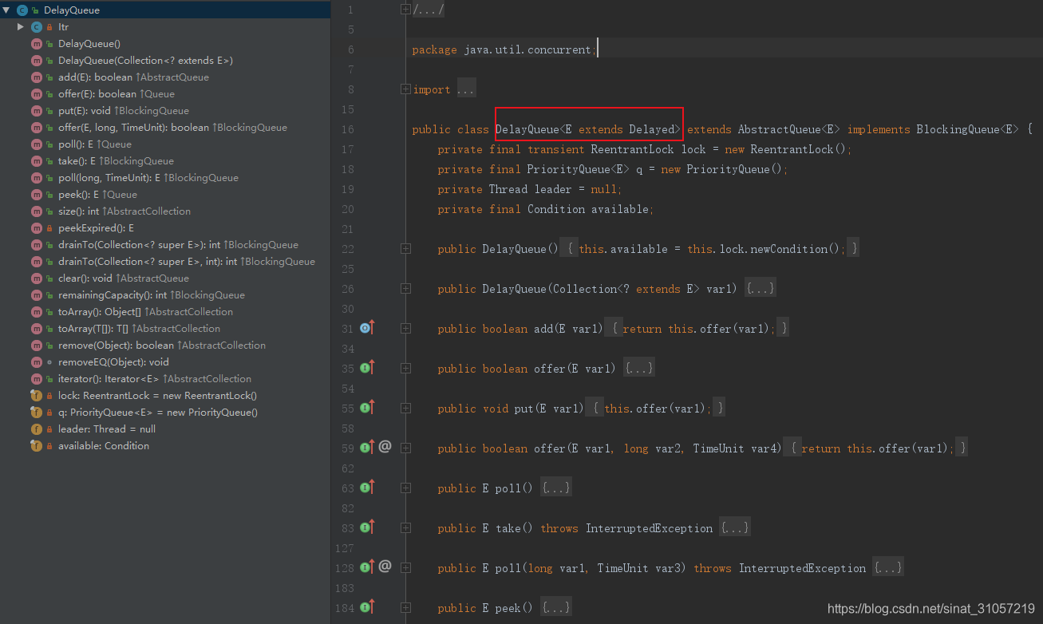Image resolution: width=1043 pixels, height=624 pixels.
Task: Expand the add(E var1) method fold
Action: pyautogui.click(x=405, y=329)
